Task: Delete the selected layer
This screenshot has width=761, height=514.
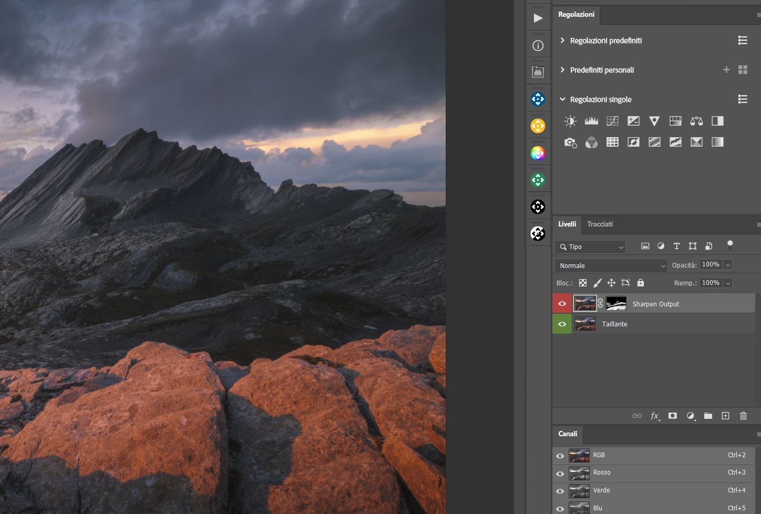Action: pos(743,416)
